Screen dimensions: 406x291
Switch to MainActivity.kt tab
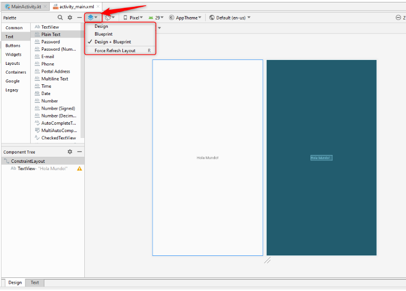click(26, 6)
